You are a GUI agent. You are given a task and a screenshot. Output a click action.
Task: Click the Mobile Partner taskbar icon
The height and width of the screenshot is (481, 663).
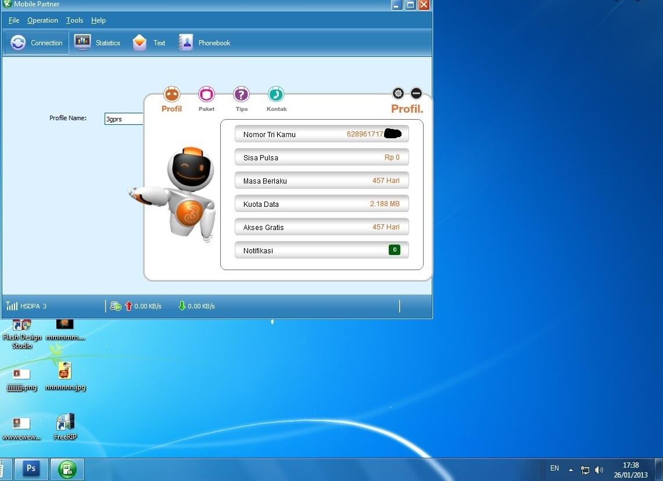[67, 469]
